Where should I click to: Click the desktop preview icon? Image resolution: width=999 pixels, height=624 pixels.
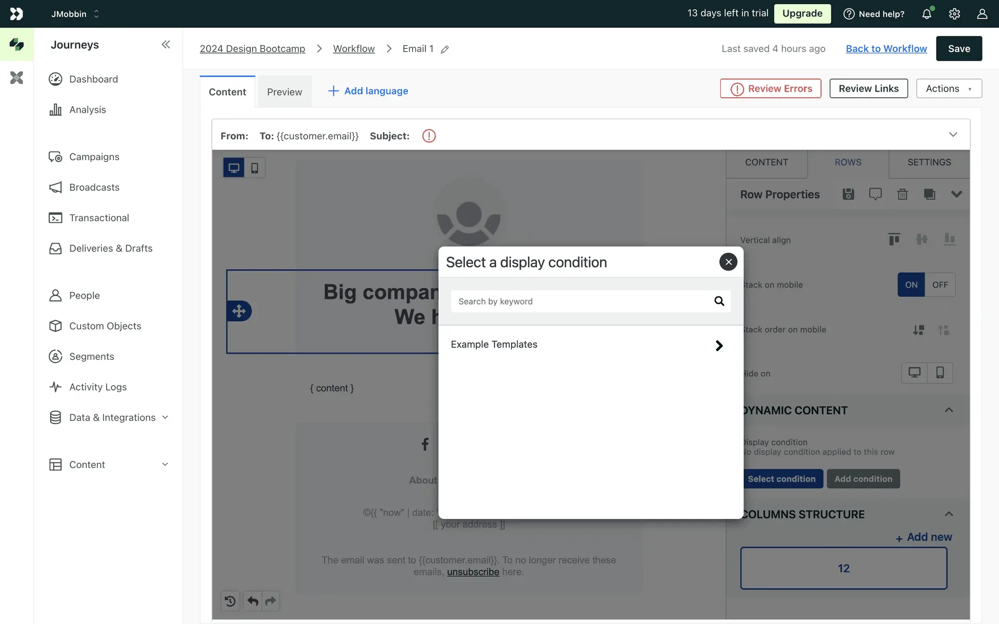pyautogui.click(x=234, y=168)
